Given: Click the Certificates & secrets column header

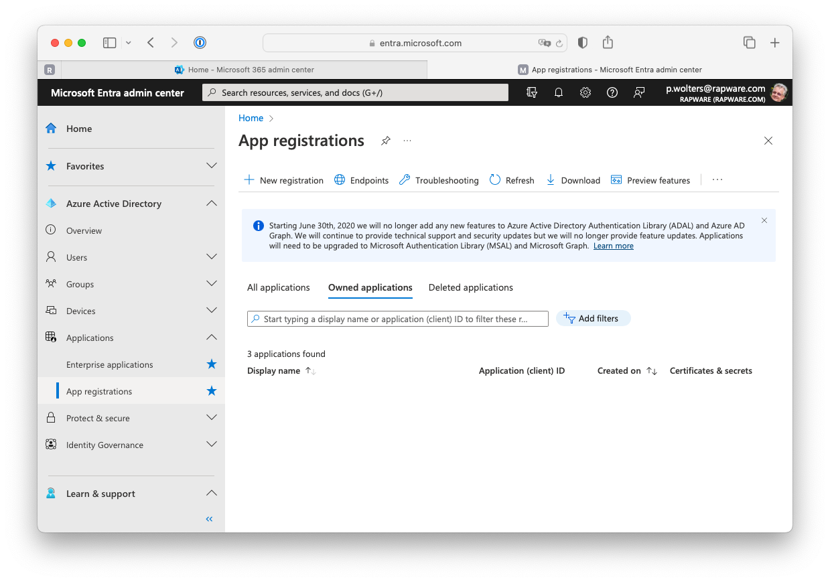Looking at the screenshot, I should pos(711,370).
